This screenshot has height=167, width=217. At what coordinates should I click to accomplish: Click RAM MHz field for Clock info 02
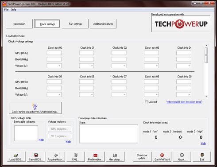click(119, 59)
